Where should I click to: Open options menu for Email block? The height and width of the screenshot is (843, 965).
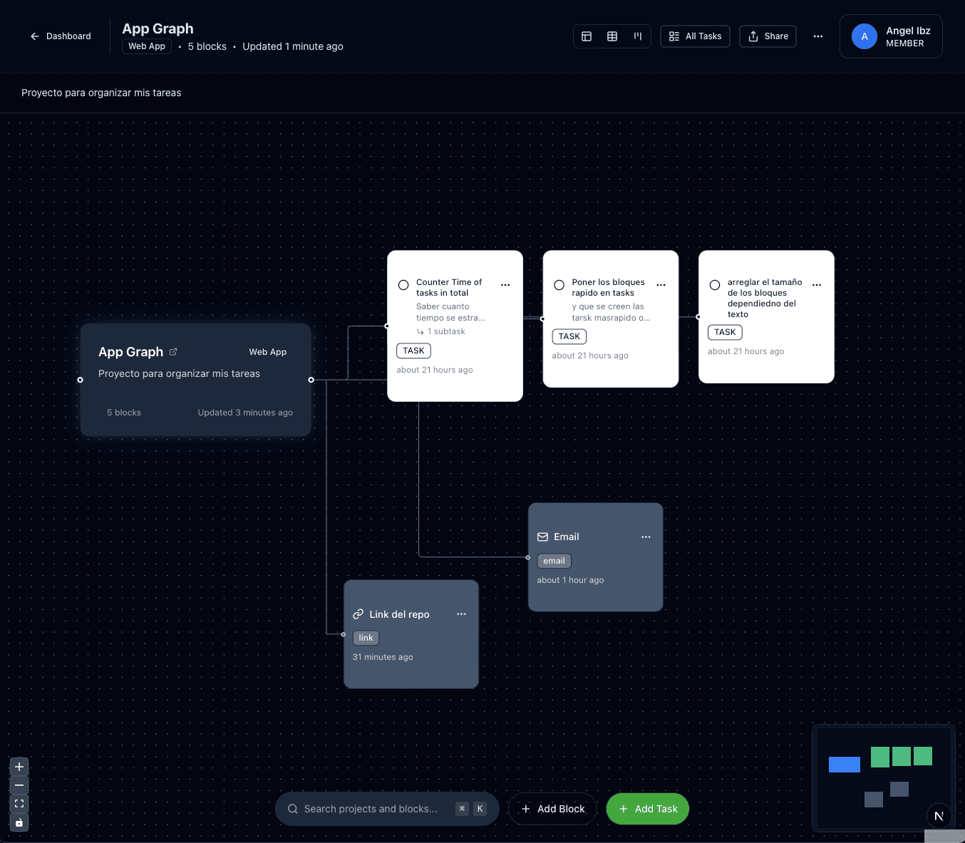(646, 537)
